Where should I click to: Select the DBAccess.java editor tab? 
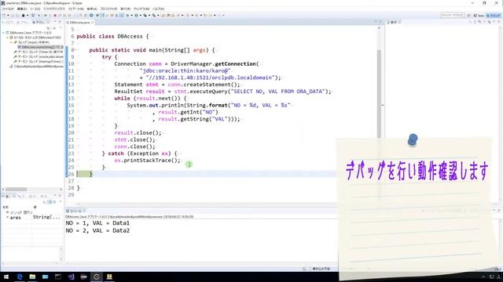click(x=79, y=23)
